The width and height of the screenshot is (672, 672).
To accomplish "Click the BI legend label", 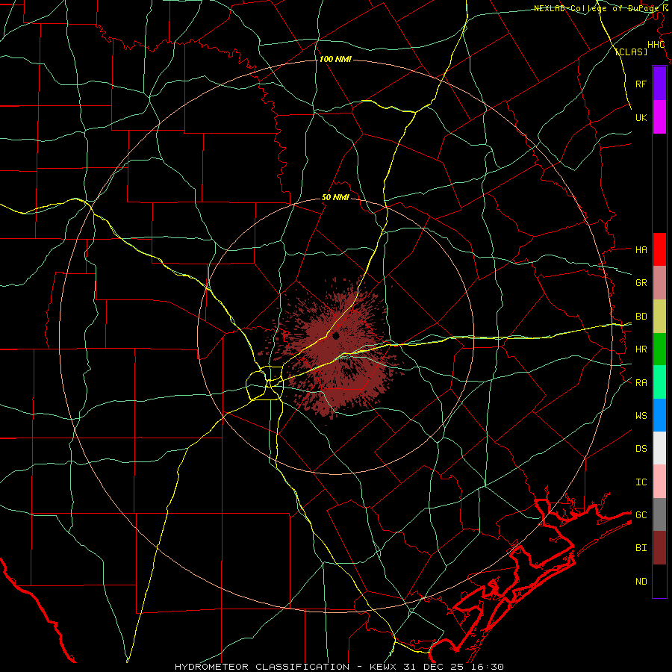I will click(641, 548).
